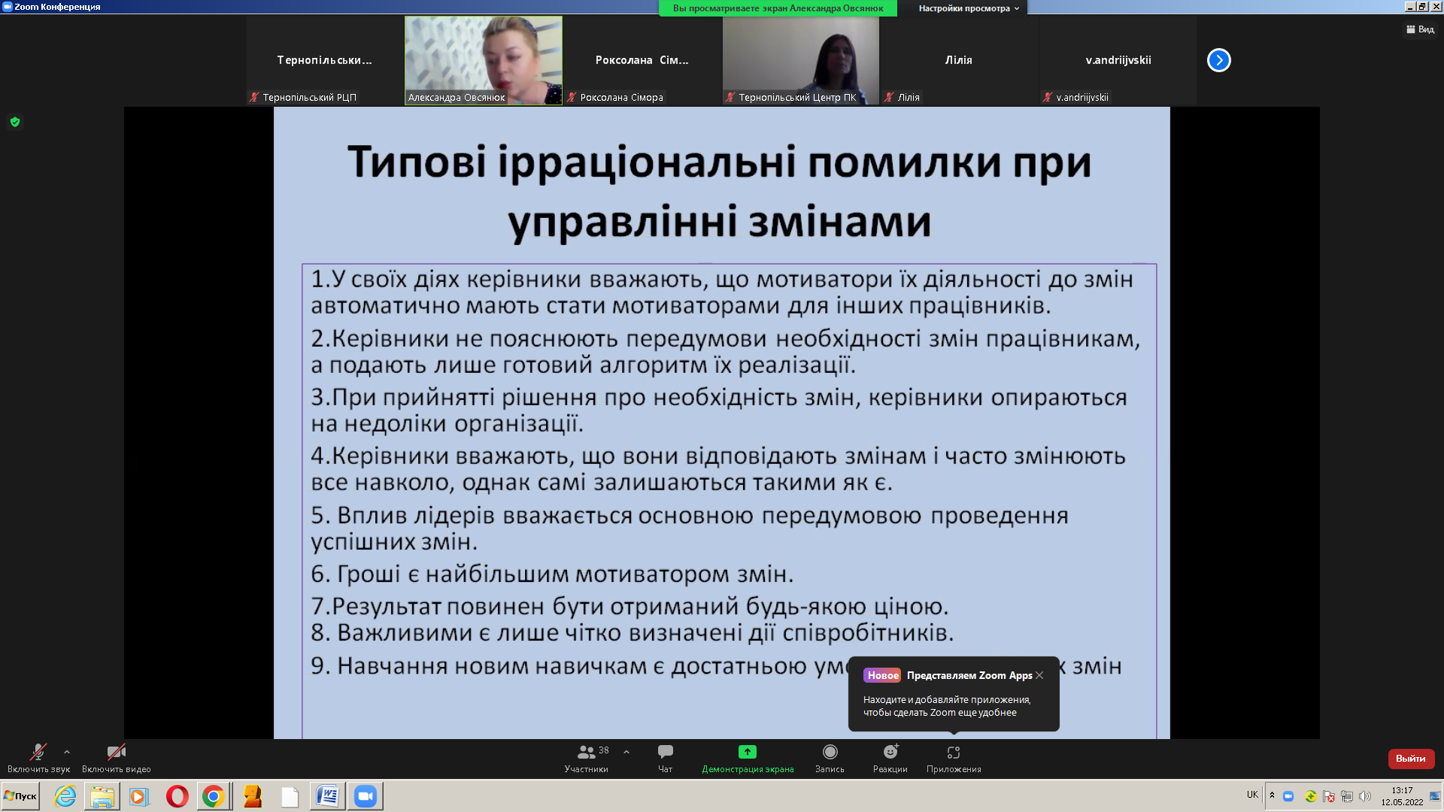Launch Internet Explorer from taskbar
The image size is (1444, 812).
65,795
